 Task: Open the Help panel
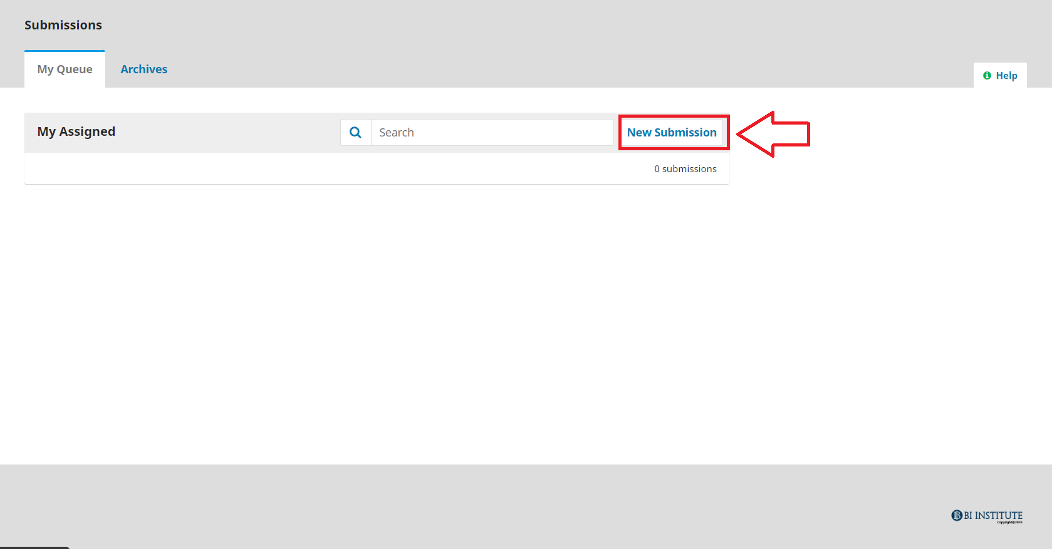(x=1000, y=76)
